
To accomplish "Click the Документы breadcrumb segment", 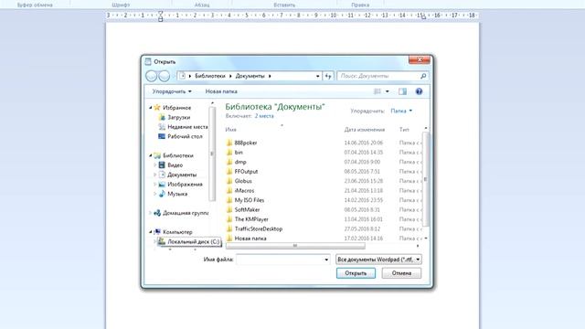I will coord(250,76).
